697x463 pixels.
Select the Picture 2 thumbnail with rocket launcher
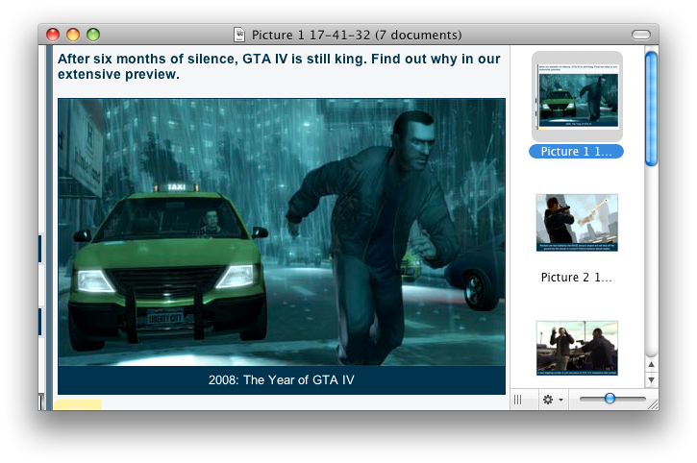[x=577, y=223]
